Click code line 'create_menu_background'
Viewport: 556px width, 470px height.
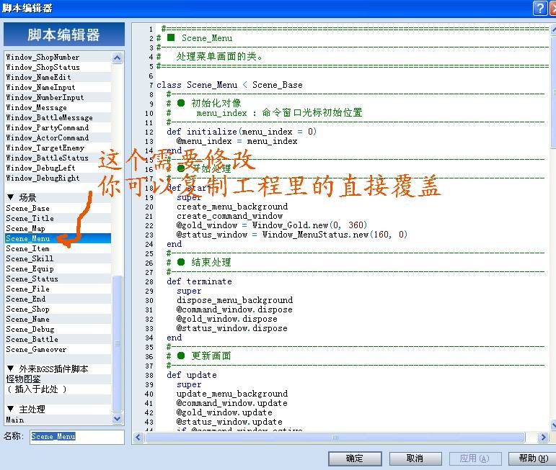(x=232, y=207)
